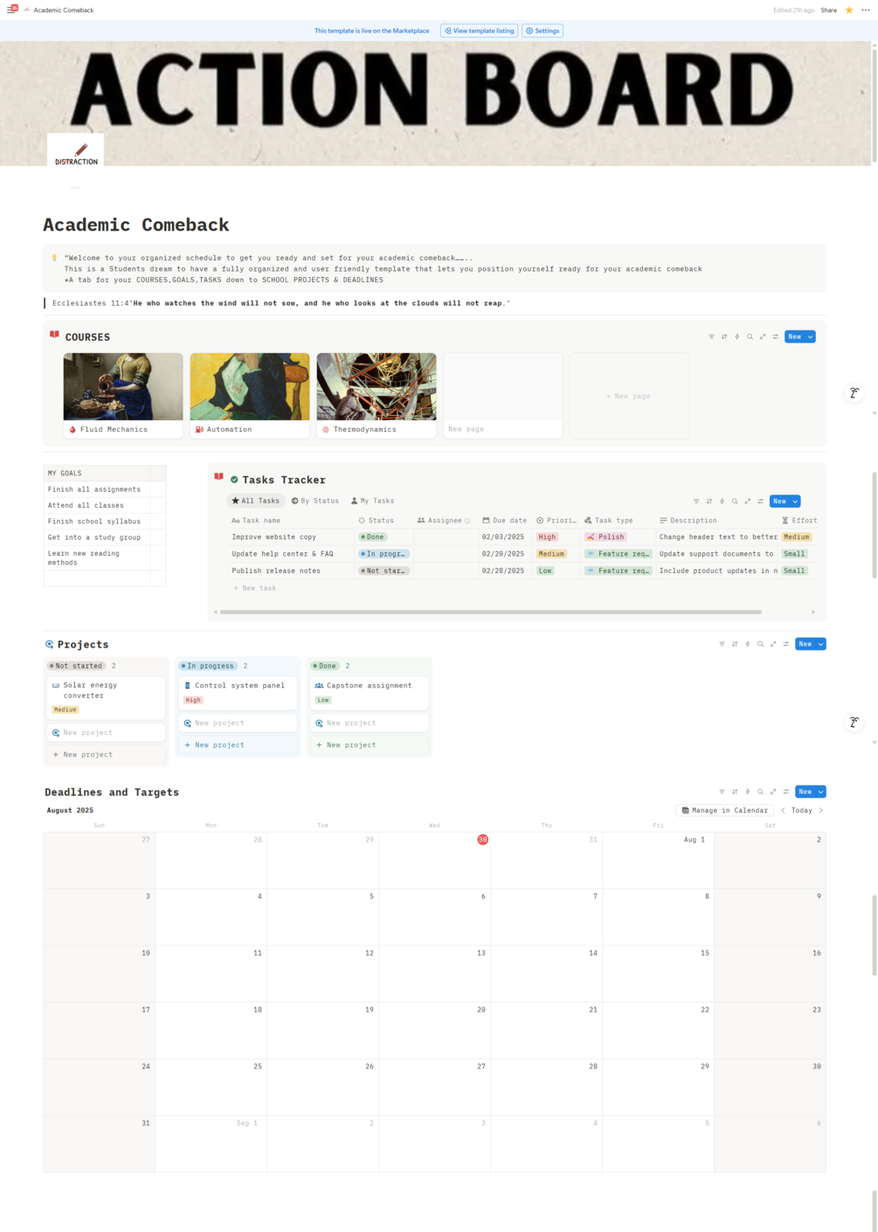Expand the New dropdown arrow in Projects

[821, 644]
